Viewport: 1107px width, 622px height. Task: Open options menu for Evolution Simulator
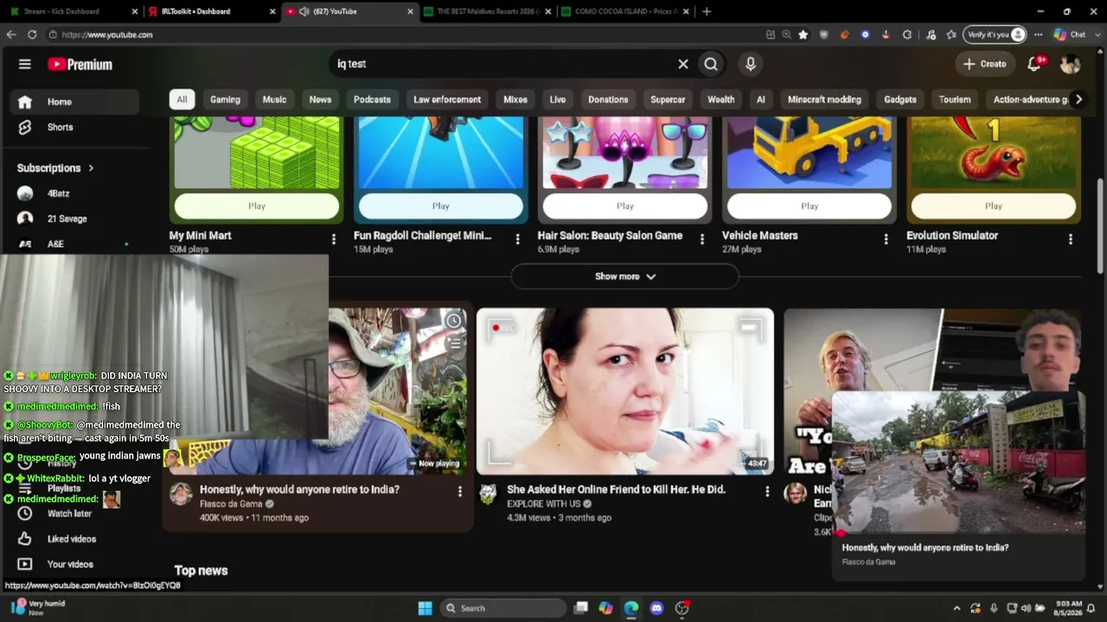(x=1071, y=239)
